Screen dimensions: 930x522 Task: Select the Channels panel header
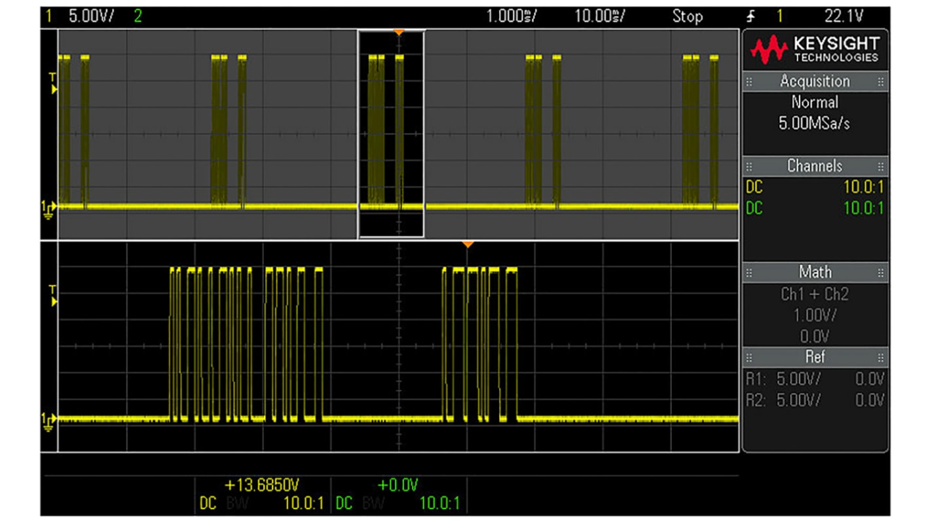click(x=815, y=166)
